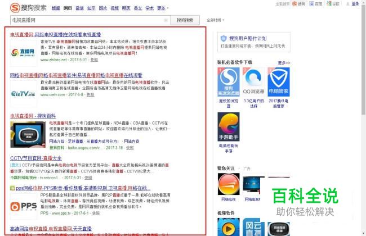The width and height of the screenshot is (366, 236).
Task: Open 快照 snapshot of www.zhibdo.net result
Action: 94,60
